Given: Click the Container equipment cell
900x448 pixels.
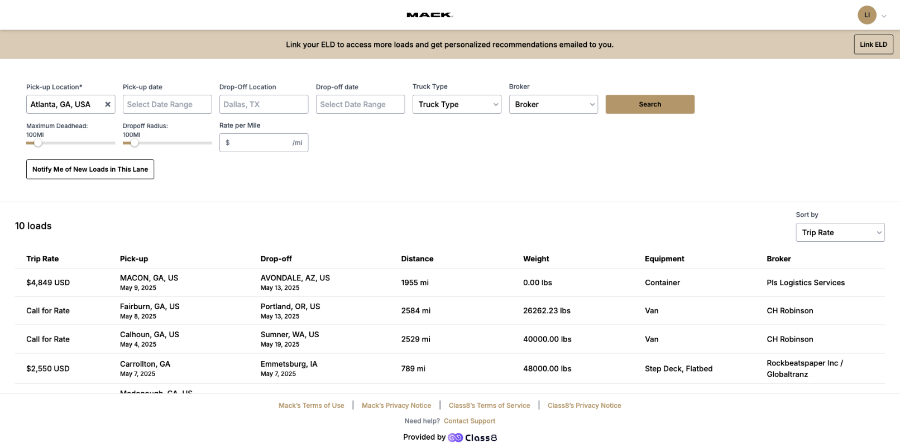Looking at the screenshot, I should [662, 283].
